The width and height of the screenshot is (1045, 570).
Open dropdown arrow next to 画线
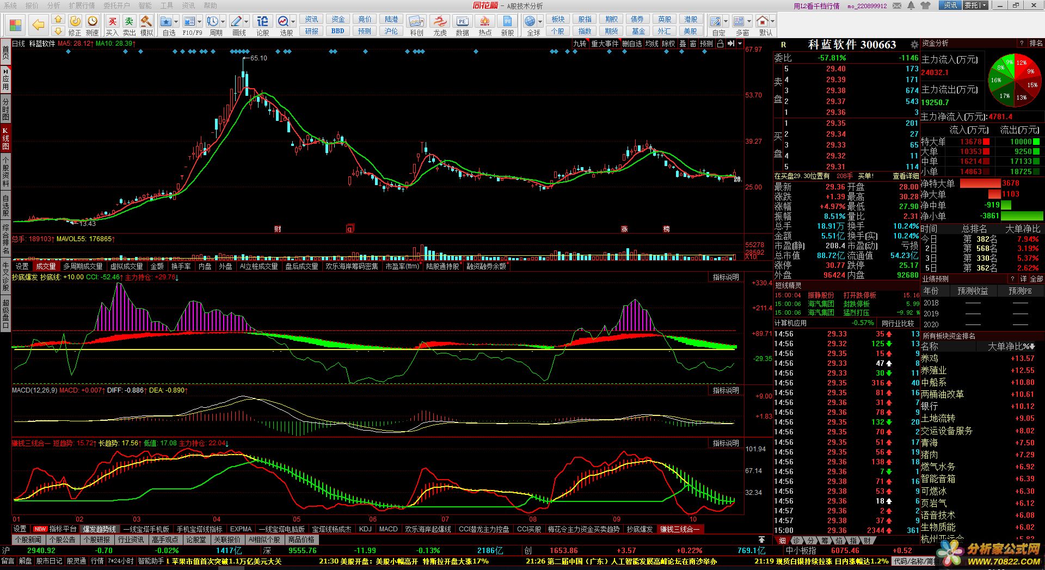click(246, 22)
